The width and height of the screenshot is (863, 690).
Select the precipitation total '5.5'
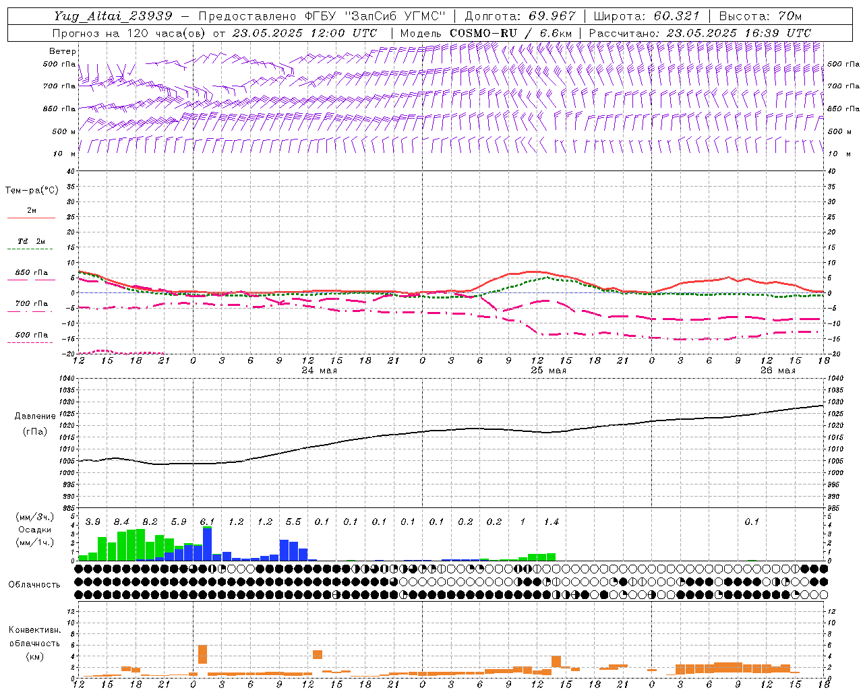click(293, 522)
